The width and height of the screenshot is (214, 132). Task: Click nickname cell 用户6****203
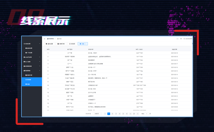click(70, 107)
